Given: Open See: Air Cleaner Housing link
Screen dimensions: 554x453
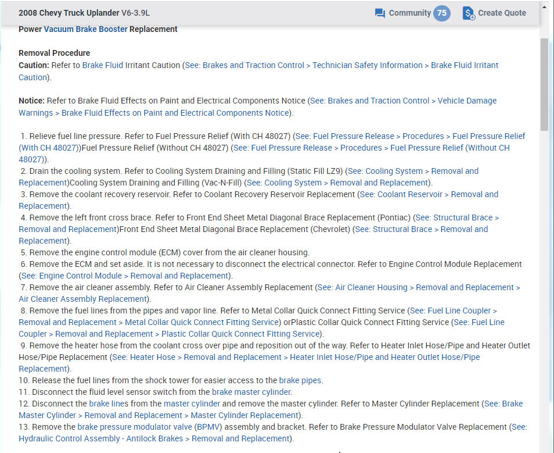Looking at the screenshot, I should point(362,288).
